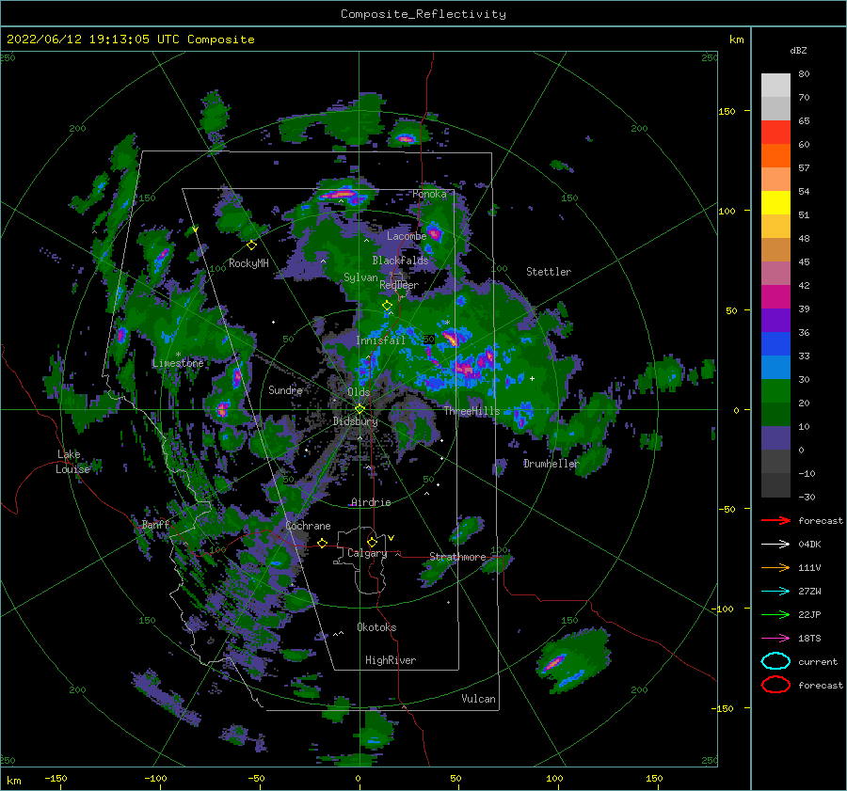Click the Banff label

155,525
